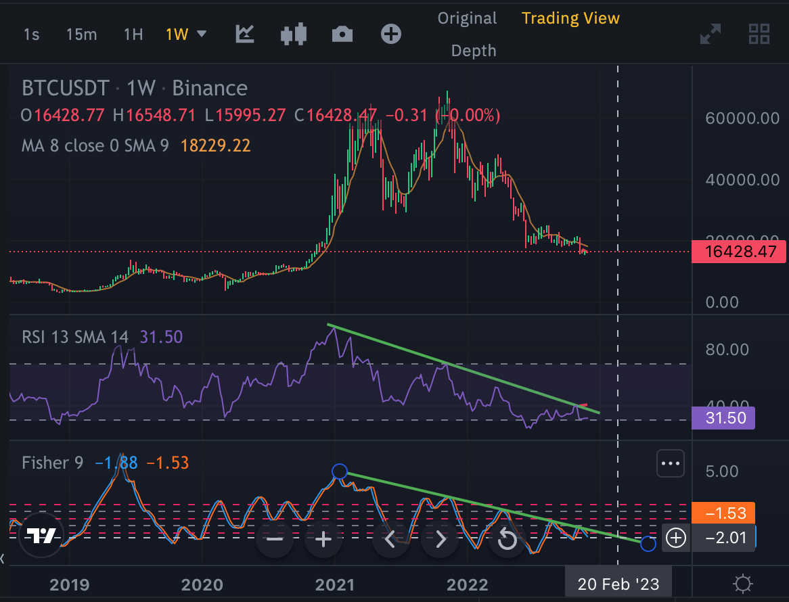Click plus icon next to -2.01 label

coord(676,538)
